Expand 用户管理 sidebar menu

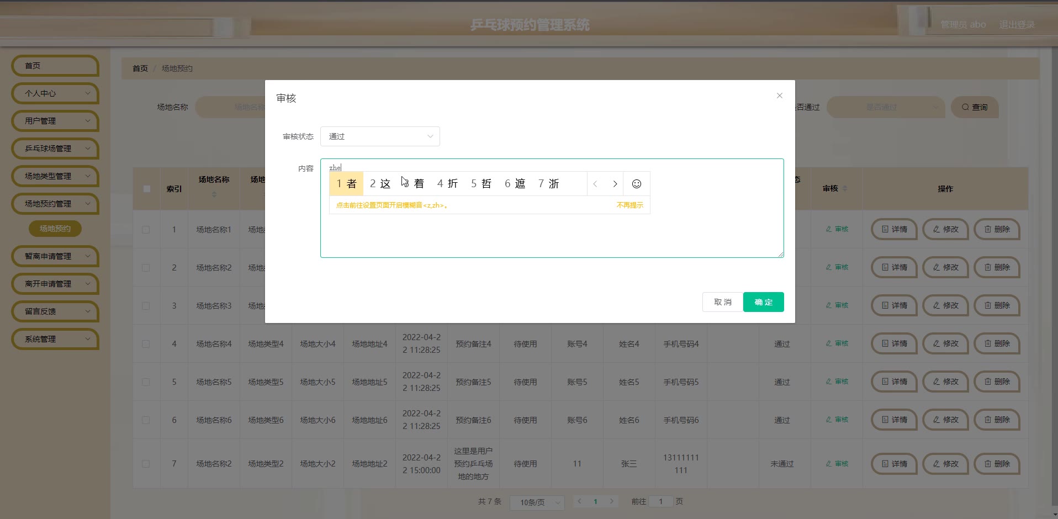point(55,121)
